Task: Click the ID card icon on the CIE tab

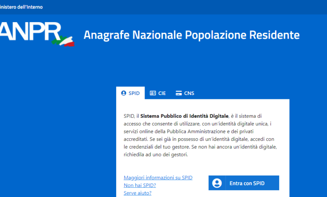Action: (x=153, y=93)
